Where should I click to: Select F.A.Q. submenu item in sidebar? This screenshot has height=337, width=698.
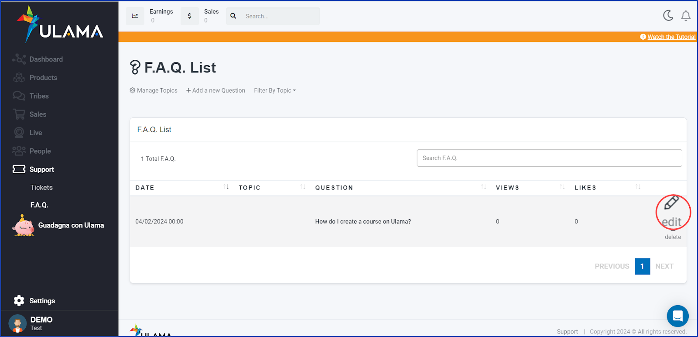click(39, 205)
